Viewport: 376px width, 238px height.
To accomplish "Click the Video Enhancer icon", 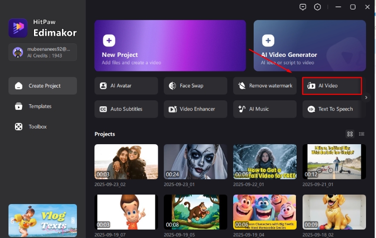I will pos(173,109).
